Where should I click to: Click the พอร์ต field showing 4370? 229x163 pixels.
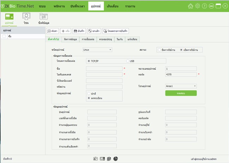pos(181,74)
